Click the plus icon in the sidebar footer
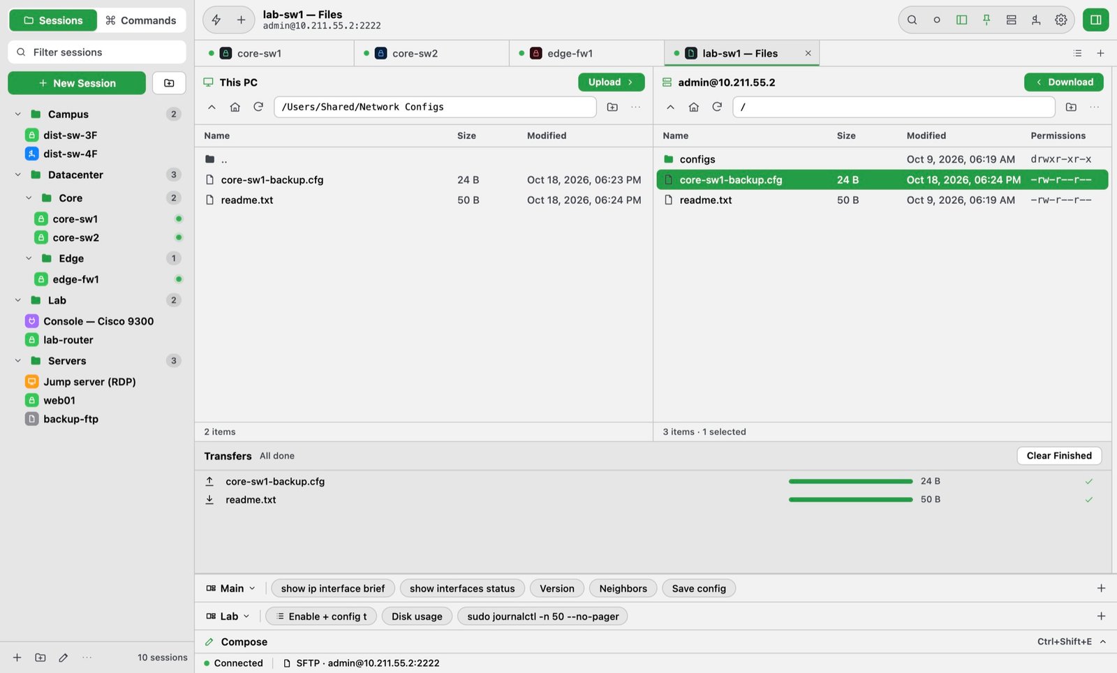 [17, 658]
